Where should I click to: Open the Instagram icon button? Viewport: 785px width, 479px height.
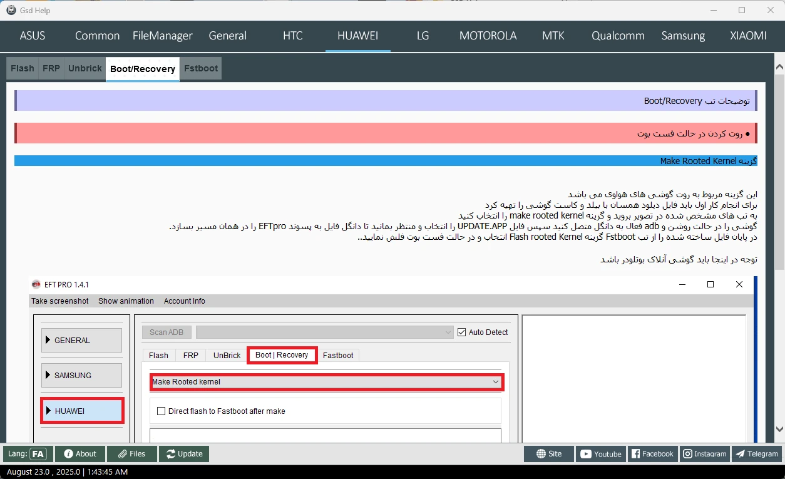pos(704,454)
